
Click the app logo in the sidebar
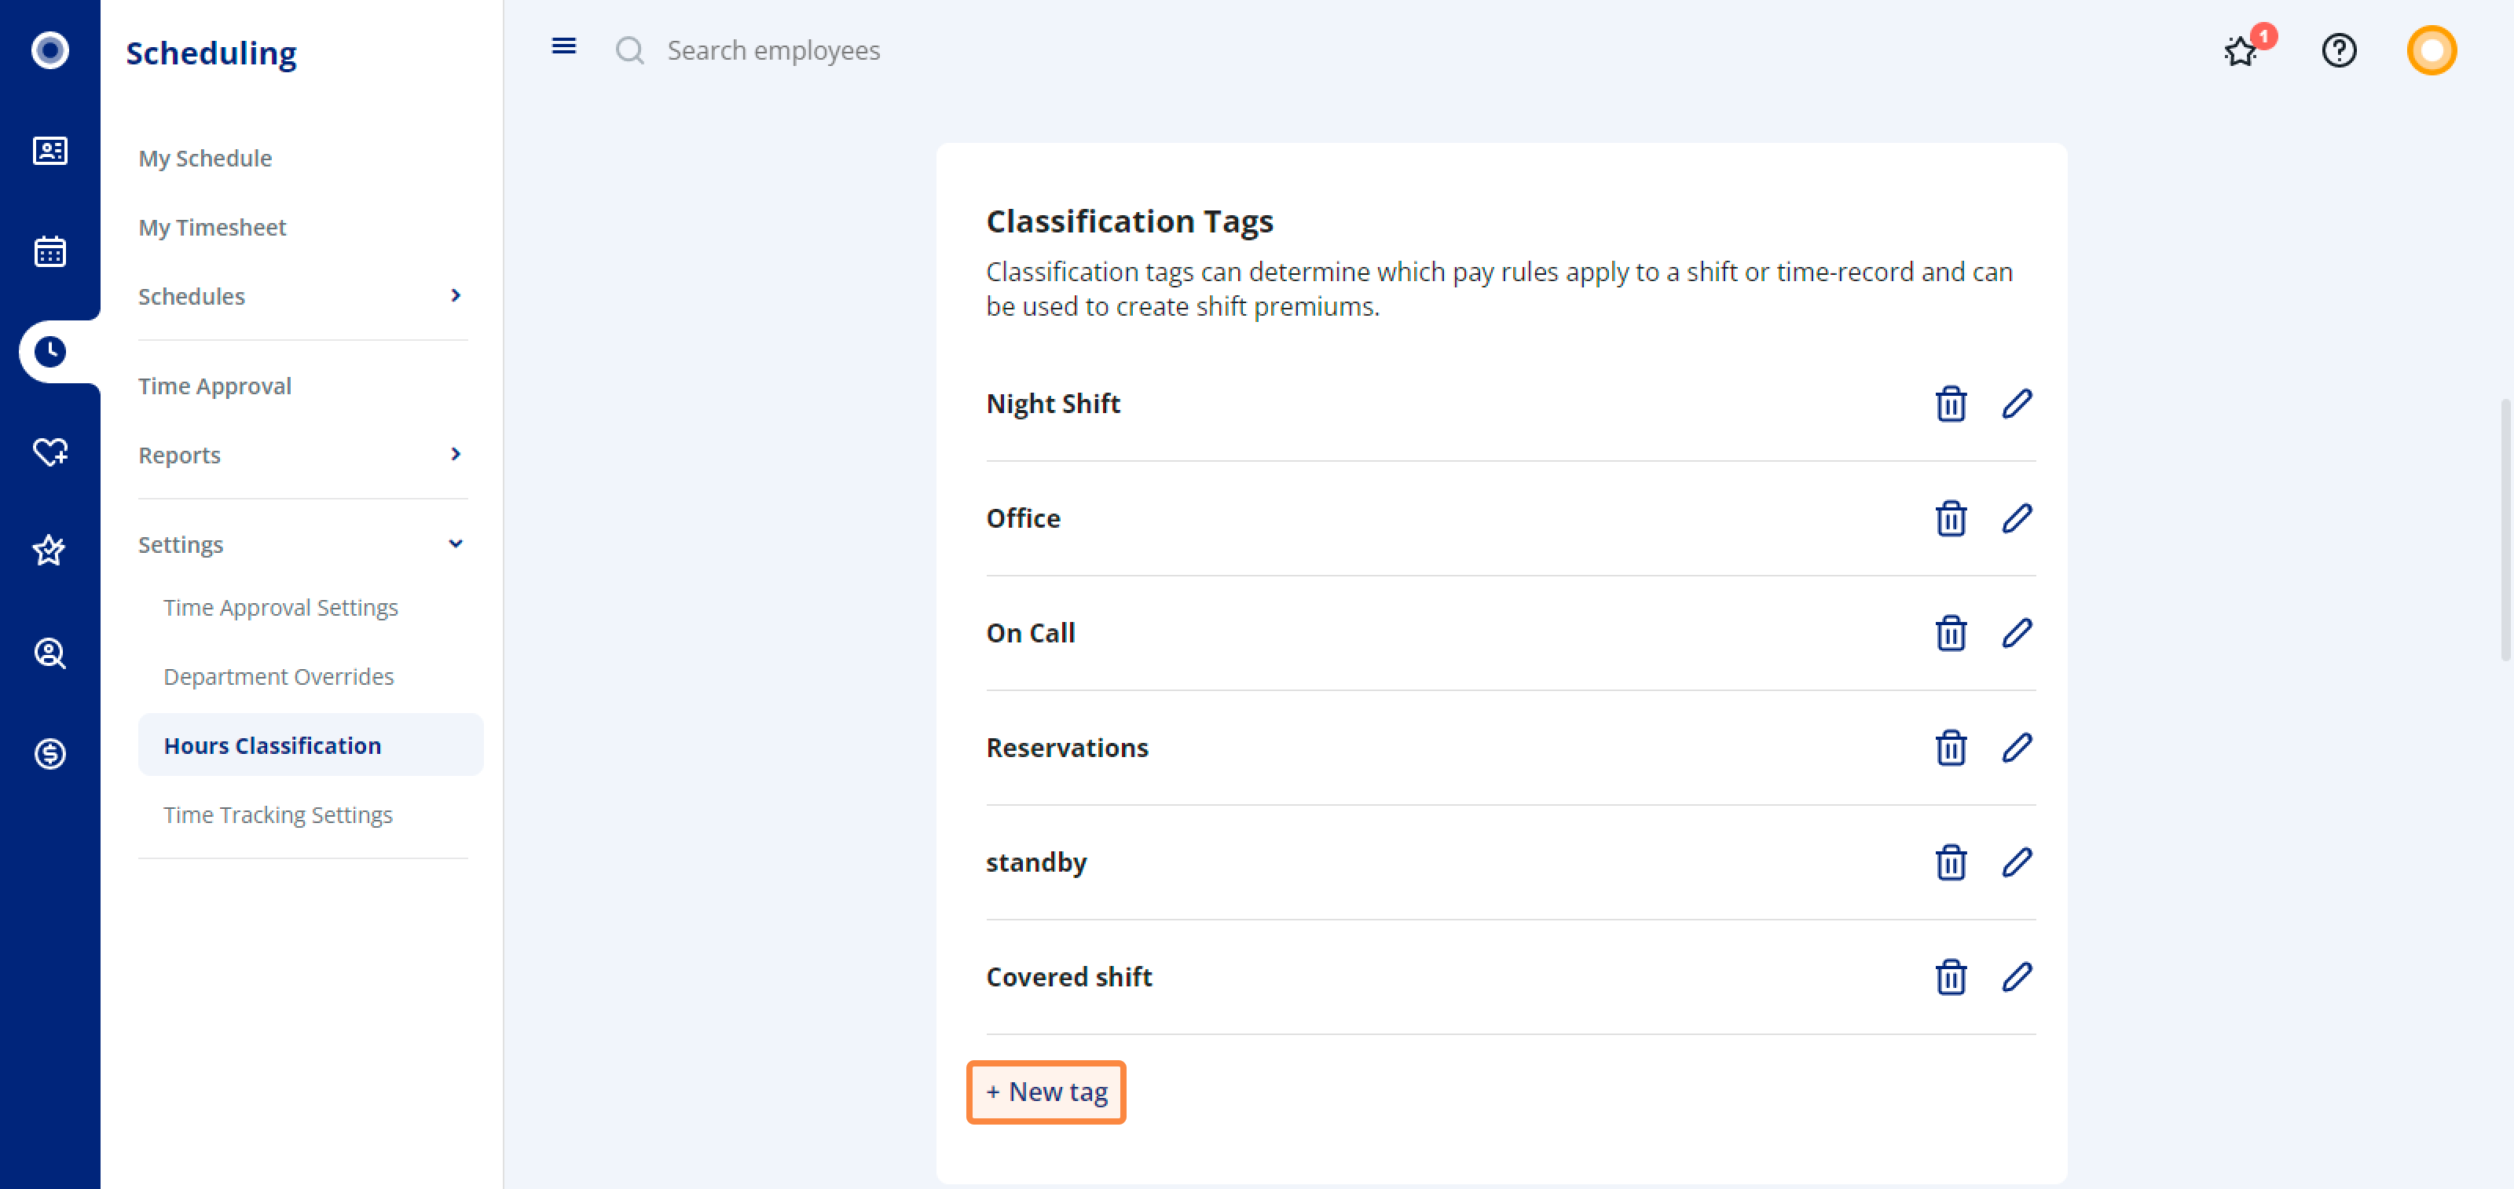(49, 49)
